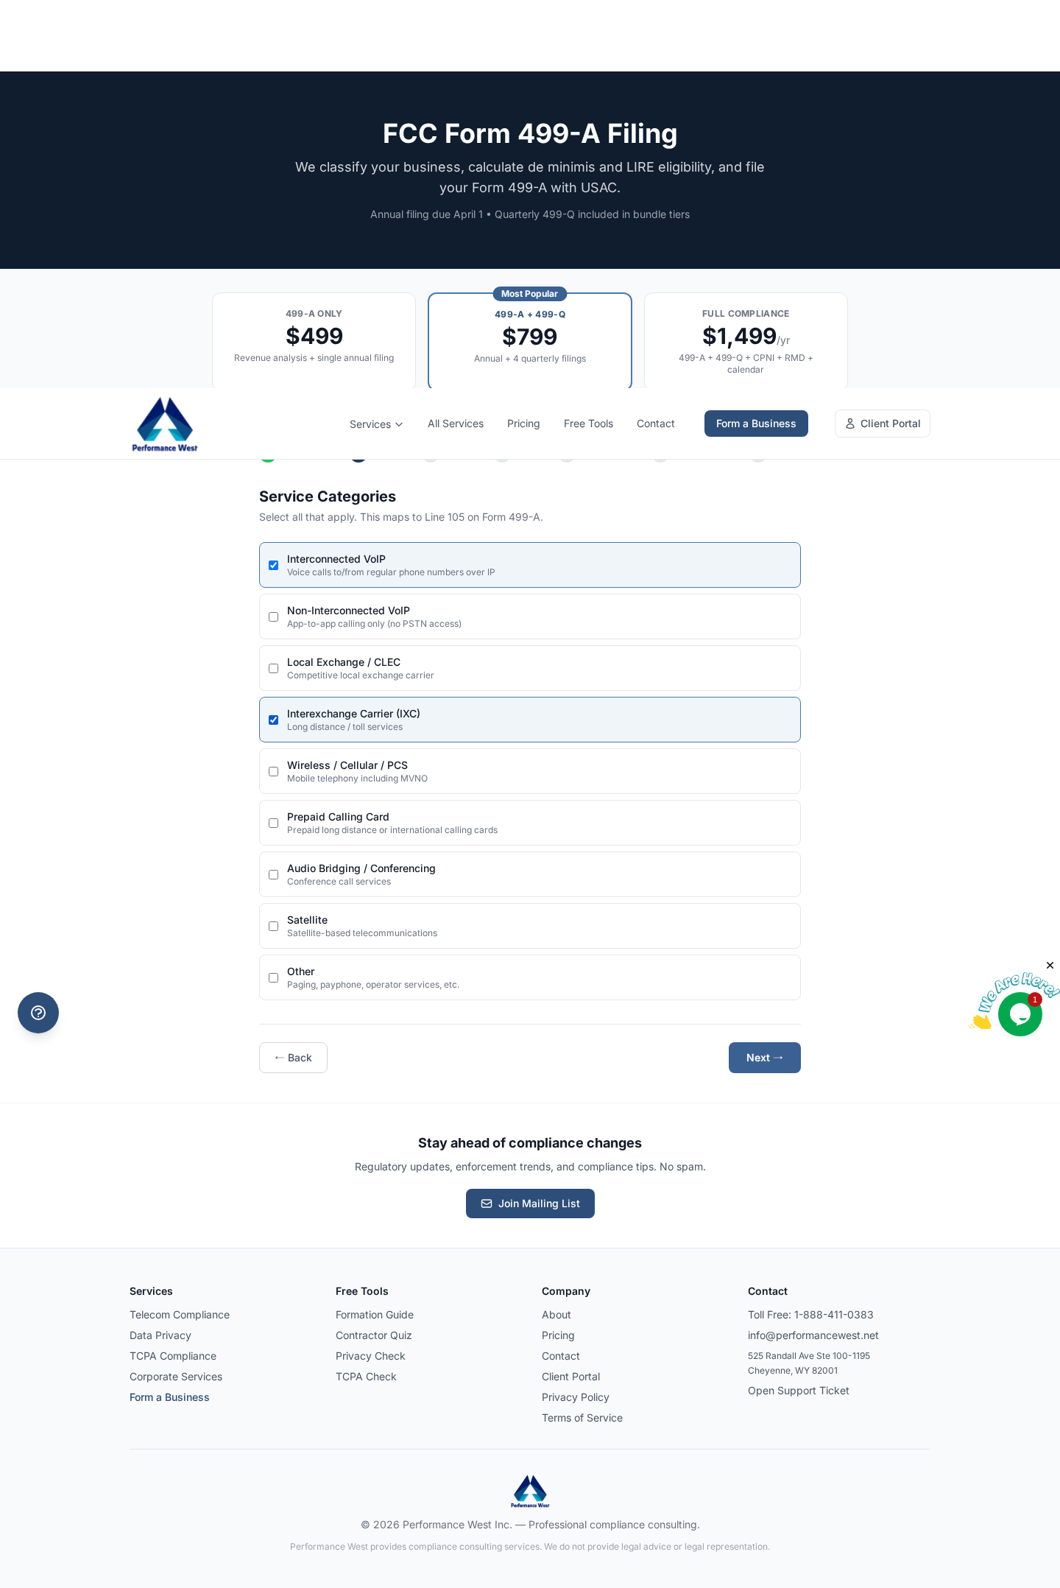This screenshot has width=1060, height=1588.
Task: Open the help question-mark widget
Action: (x=38, y=1013)
